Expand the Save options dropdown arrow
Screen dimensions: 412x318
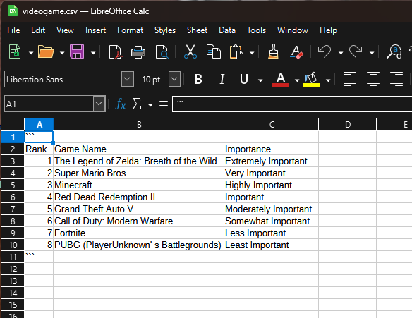93,53
